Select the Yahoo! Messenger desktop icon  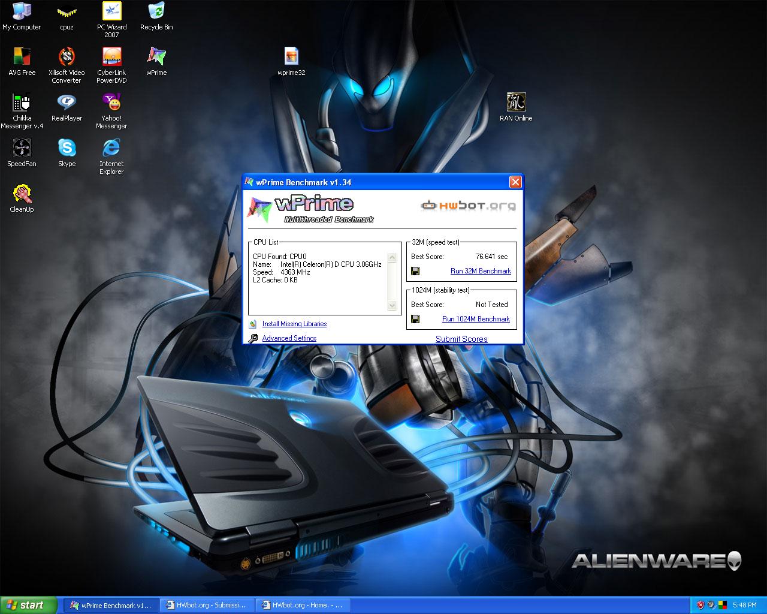click(111, 111)
